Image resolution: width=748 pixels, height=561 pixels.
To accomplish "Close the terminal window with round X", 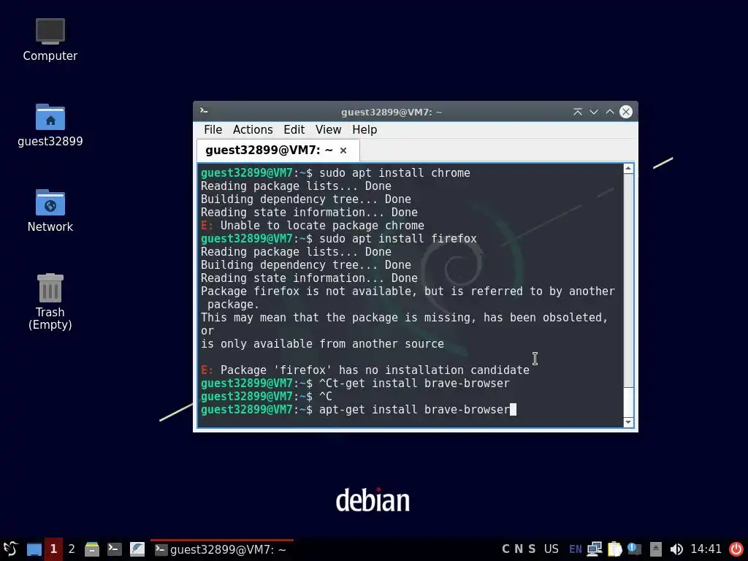I will pos(626,112).
